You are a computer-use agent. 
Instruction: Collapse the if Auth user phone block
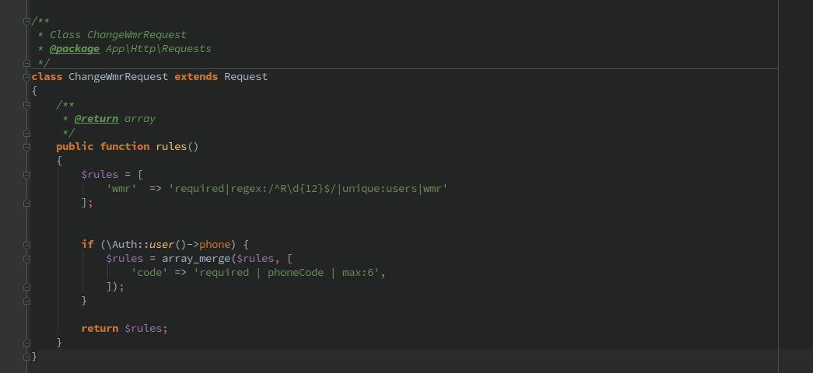coord(27,244)
